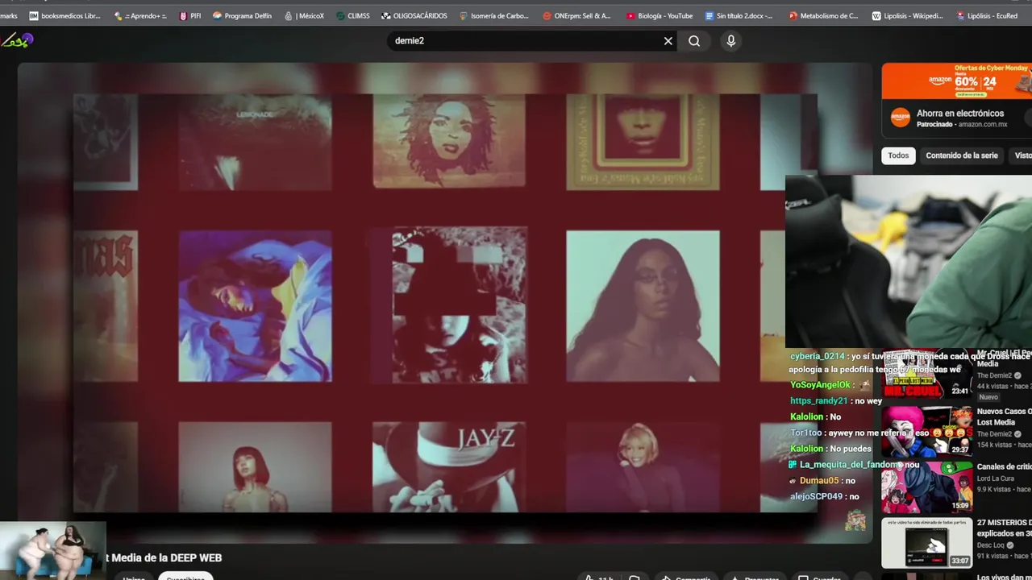Open the Lord La Cura channel name
The width and height of the screenshot is (1032, 580).
(x=999, y=478)
